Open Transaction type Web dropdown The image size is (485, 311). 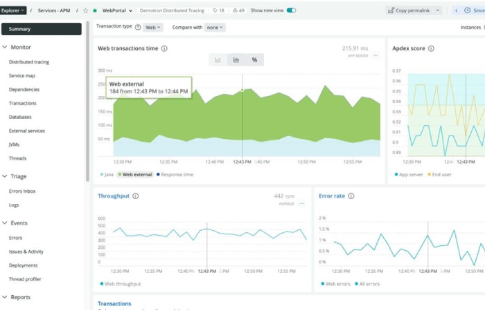tap(153, 28)
